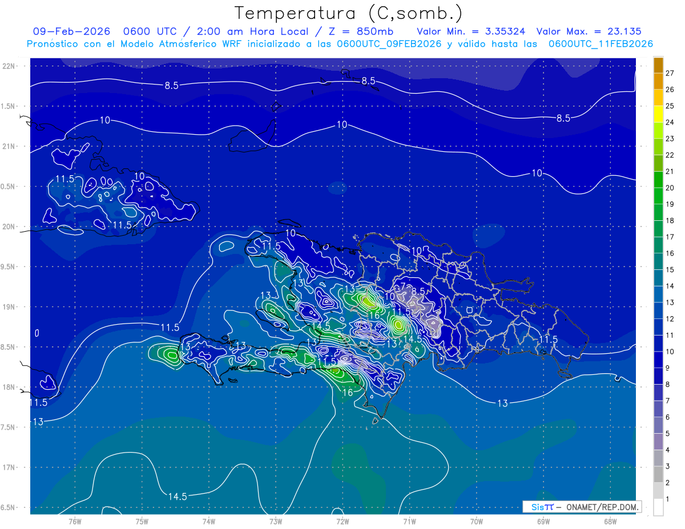Click the '13' contour label south of 69W-70W coast
This screenshot has width=685, height=529.
click(x=502, y=403)
